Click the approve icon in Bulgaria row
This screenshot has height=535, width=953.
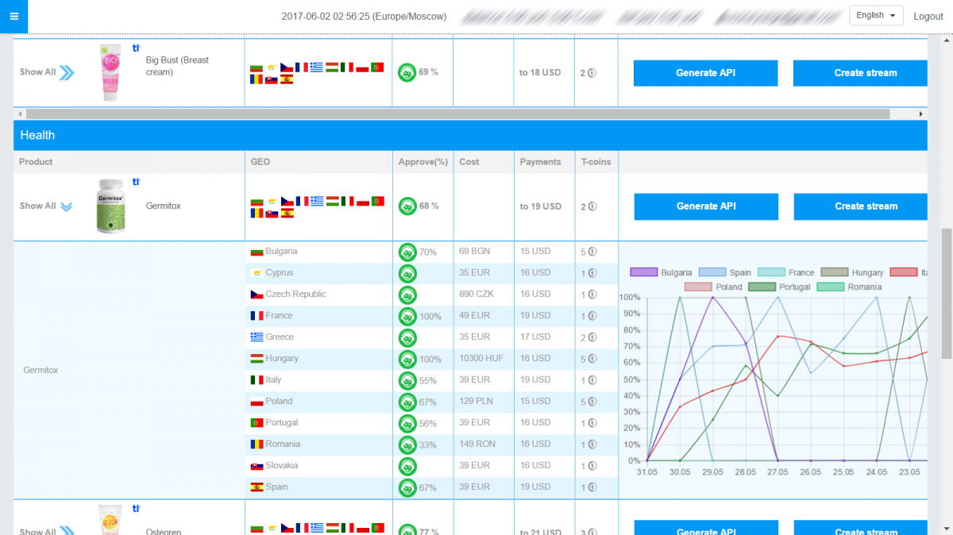click(407, 252)
